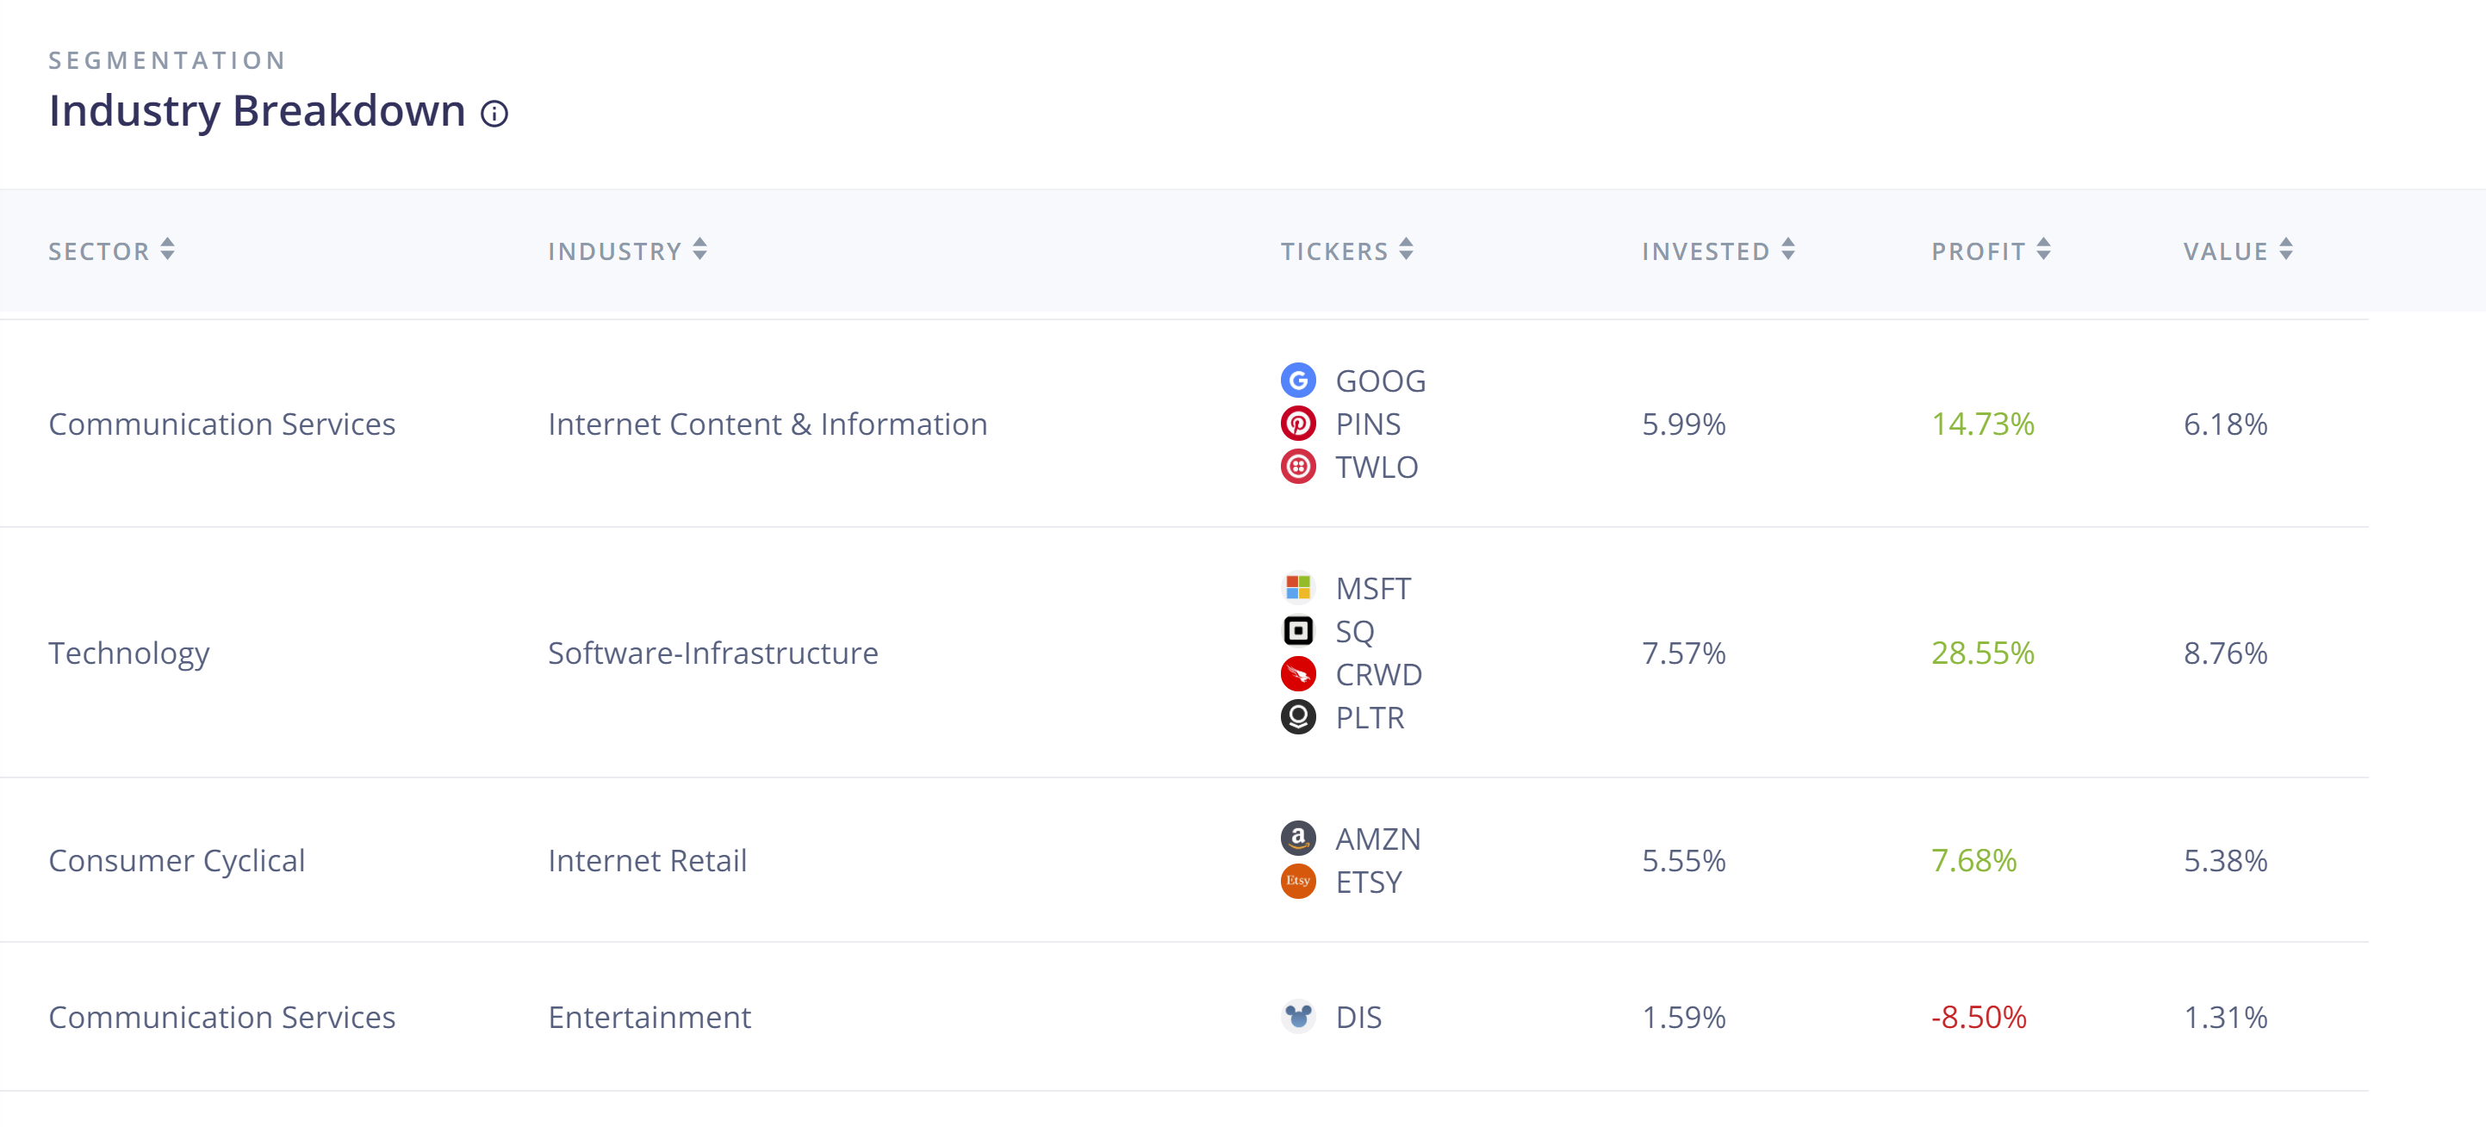
Task: Click the Palantir icon beside PLTR
Action: coord(1299,718)
